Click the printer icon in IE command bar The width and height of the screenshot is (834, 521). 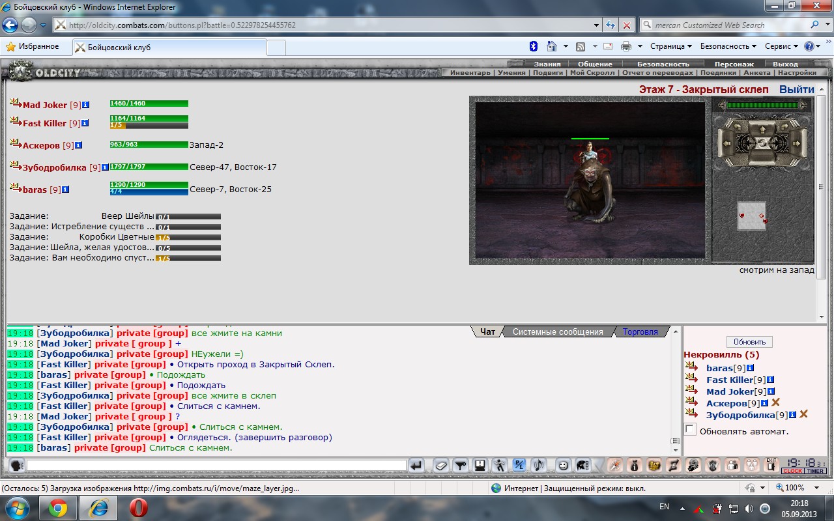626,46
